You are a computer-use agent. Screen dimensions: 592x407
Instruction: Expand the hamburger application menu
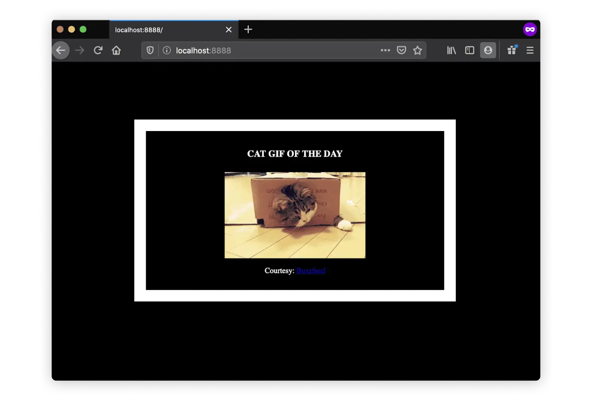click(530, 50)
